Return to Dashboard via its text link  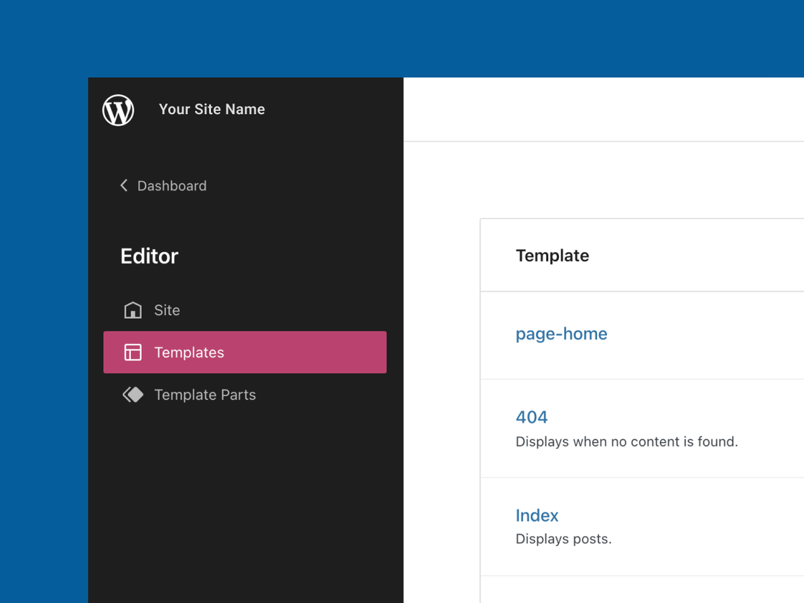pyautogui.click(x=172, y=186)
